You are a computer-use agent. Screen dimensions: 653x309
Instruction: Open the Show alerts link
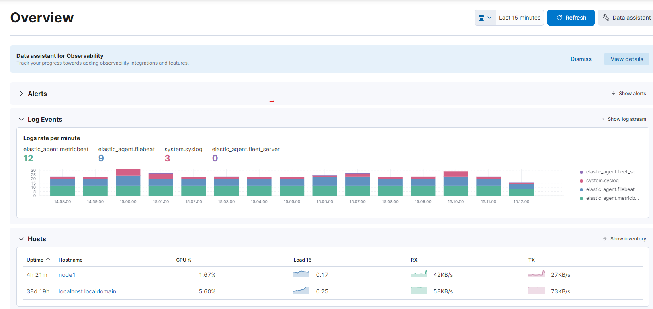(x=632, y=94)
